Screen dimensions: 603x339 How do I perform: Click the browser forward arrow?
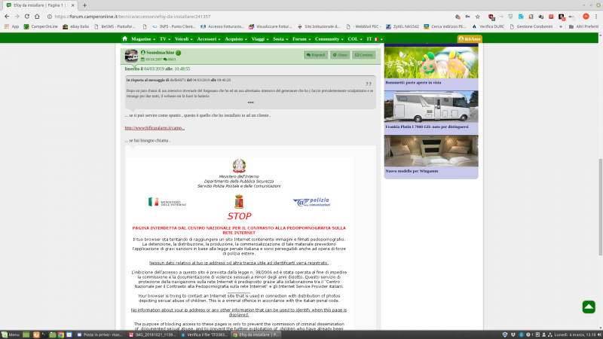click(17, 17)
